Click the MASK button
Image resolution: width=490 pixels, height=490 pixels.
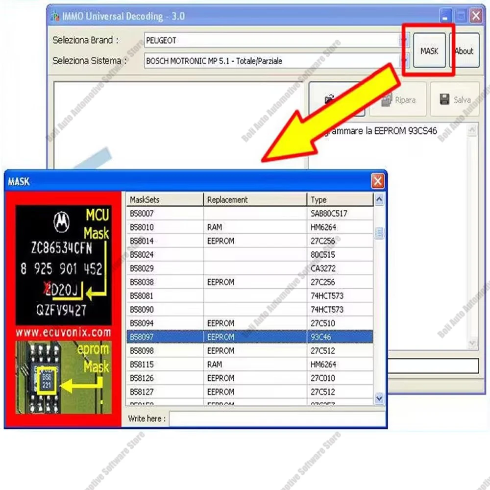429,50
